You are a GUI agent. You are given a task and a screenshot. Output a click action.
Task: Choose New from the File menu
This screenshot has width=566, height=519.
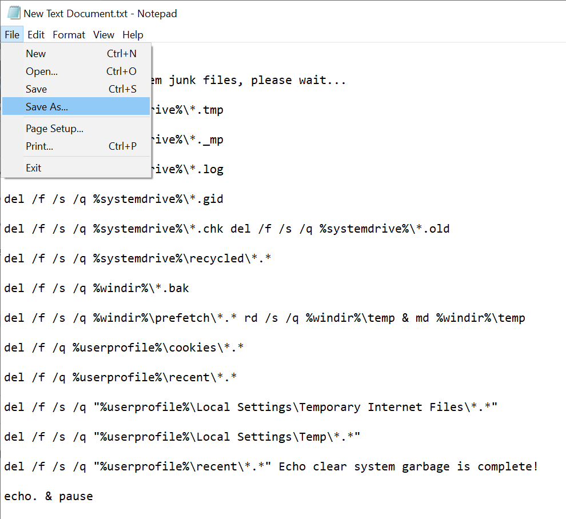35,54
